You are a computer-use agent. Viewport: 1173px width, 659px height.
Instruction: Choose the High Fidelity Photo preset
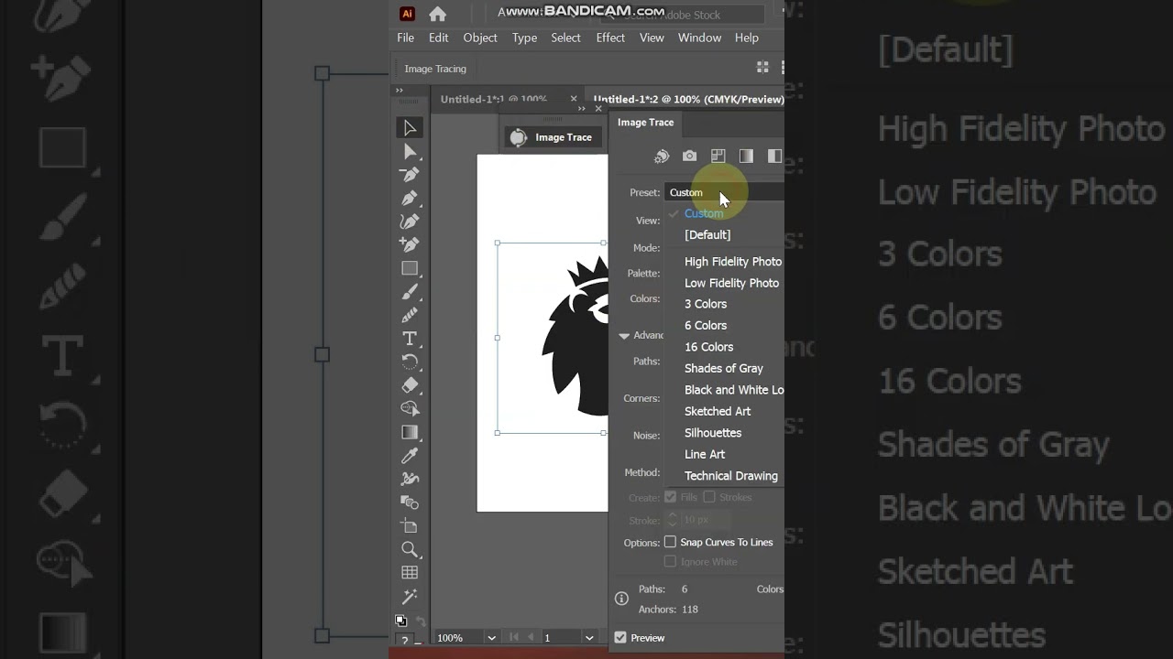(x=732, y=262)
